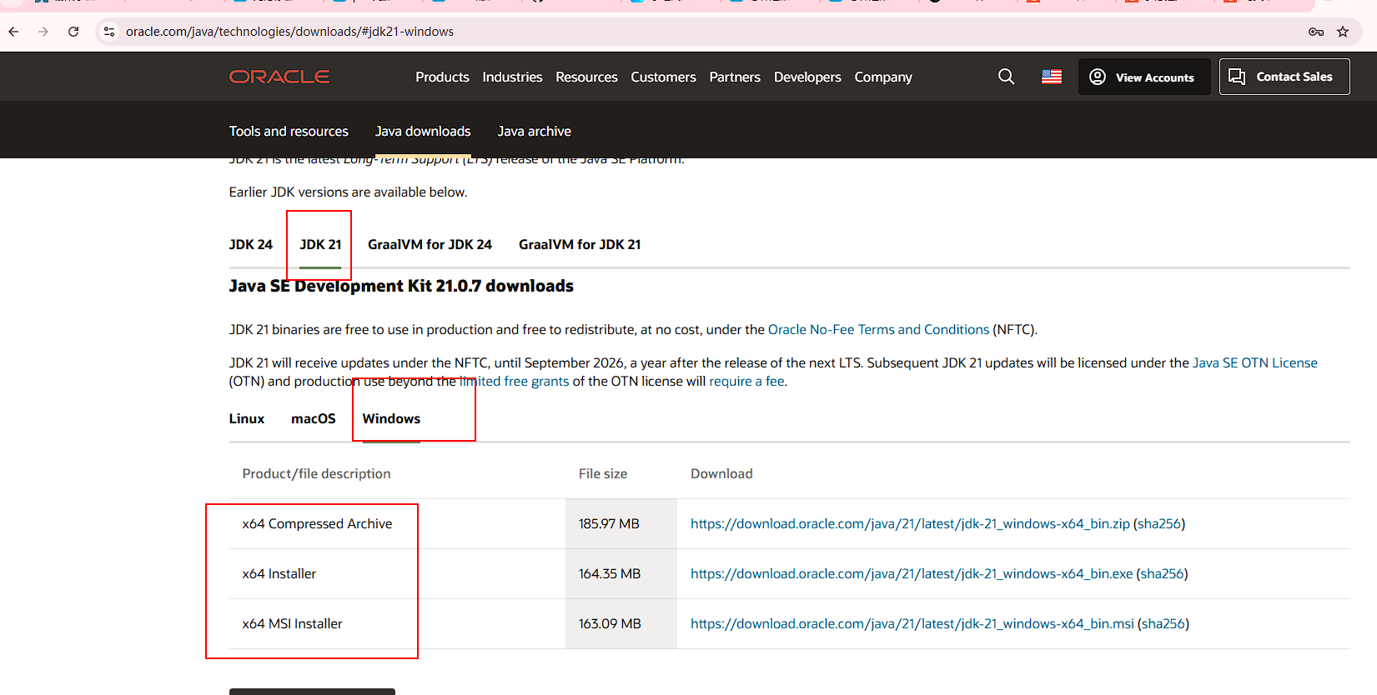Go back using the browser back arrow
This screenshot has height=695, width=1377.
tap(13, 32)
